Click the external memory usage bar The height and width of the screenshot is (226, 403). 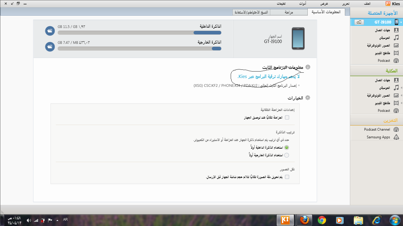pos(140,49)
